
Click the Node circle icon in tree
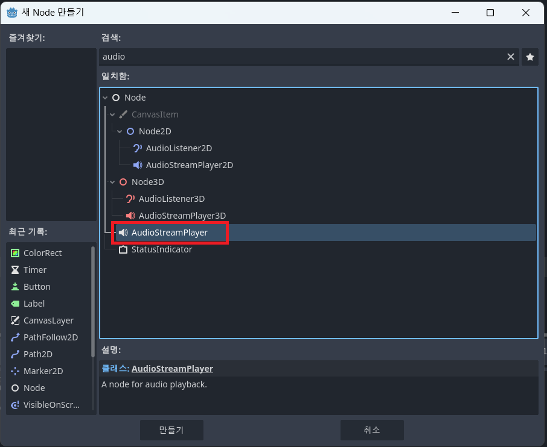click(116, 98)
